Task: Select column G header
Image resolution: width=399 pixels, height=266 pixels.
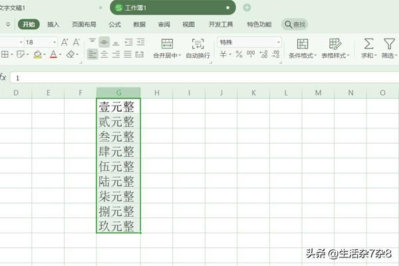Action: [118, 92]
